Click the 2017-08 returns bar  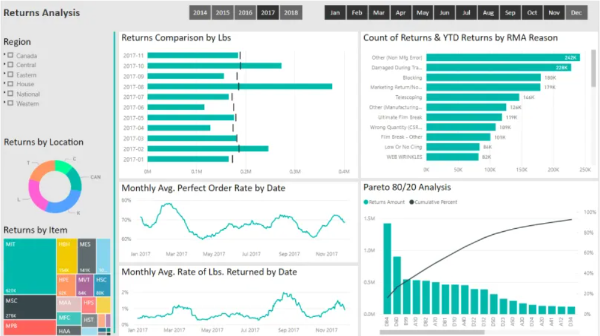[x=239, y=87]
